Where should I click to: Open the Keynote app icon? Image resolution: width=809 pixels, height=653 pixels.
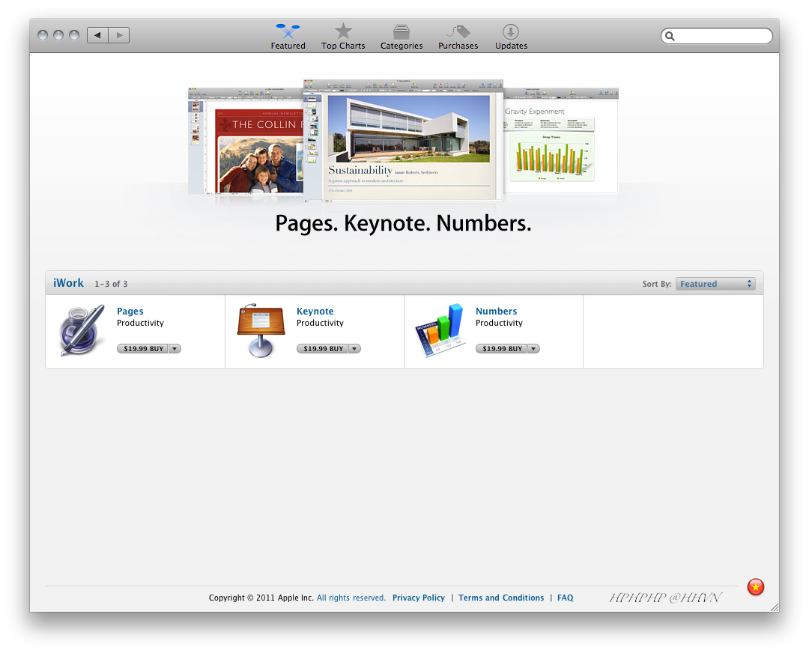pos(260,329)
